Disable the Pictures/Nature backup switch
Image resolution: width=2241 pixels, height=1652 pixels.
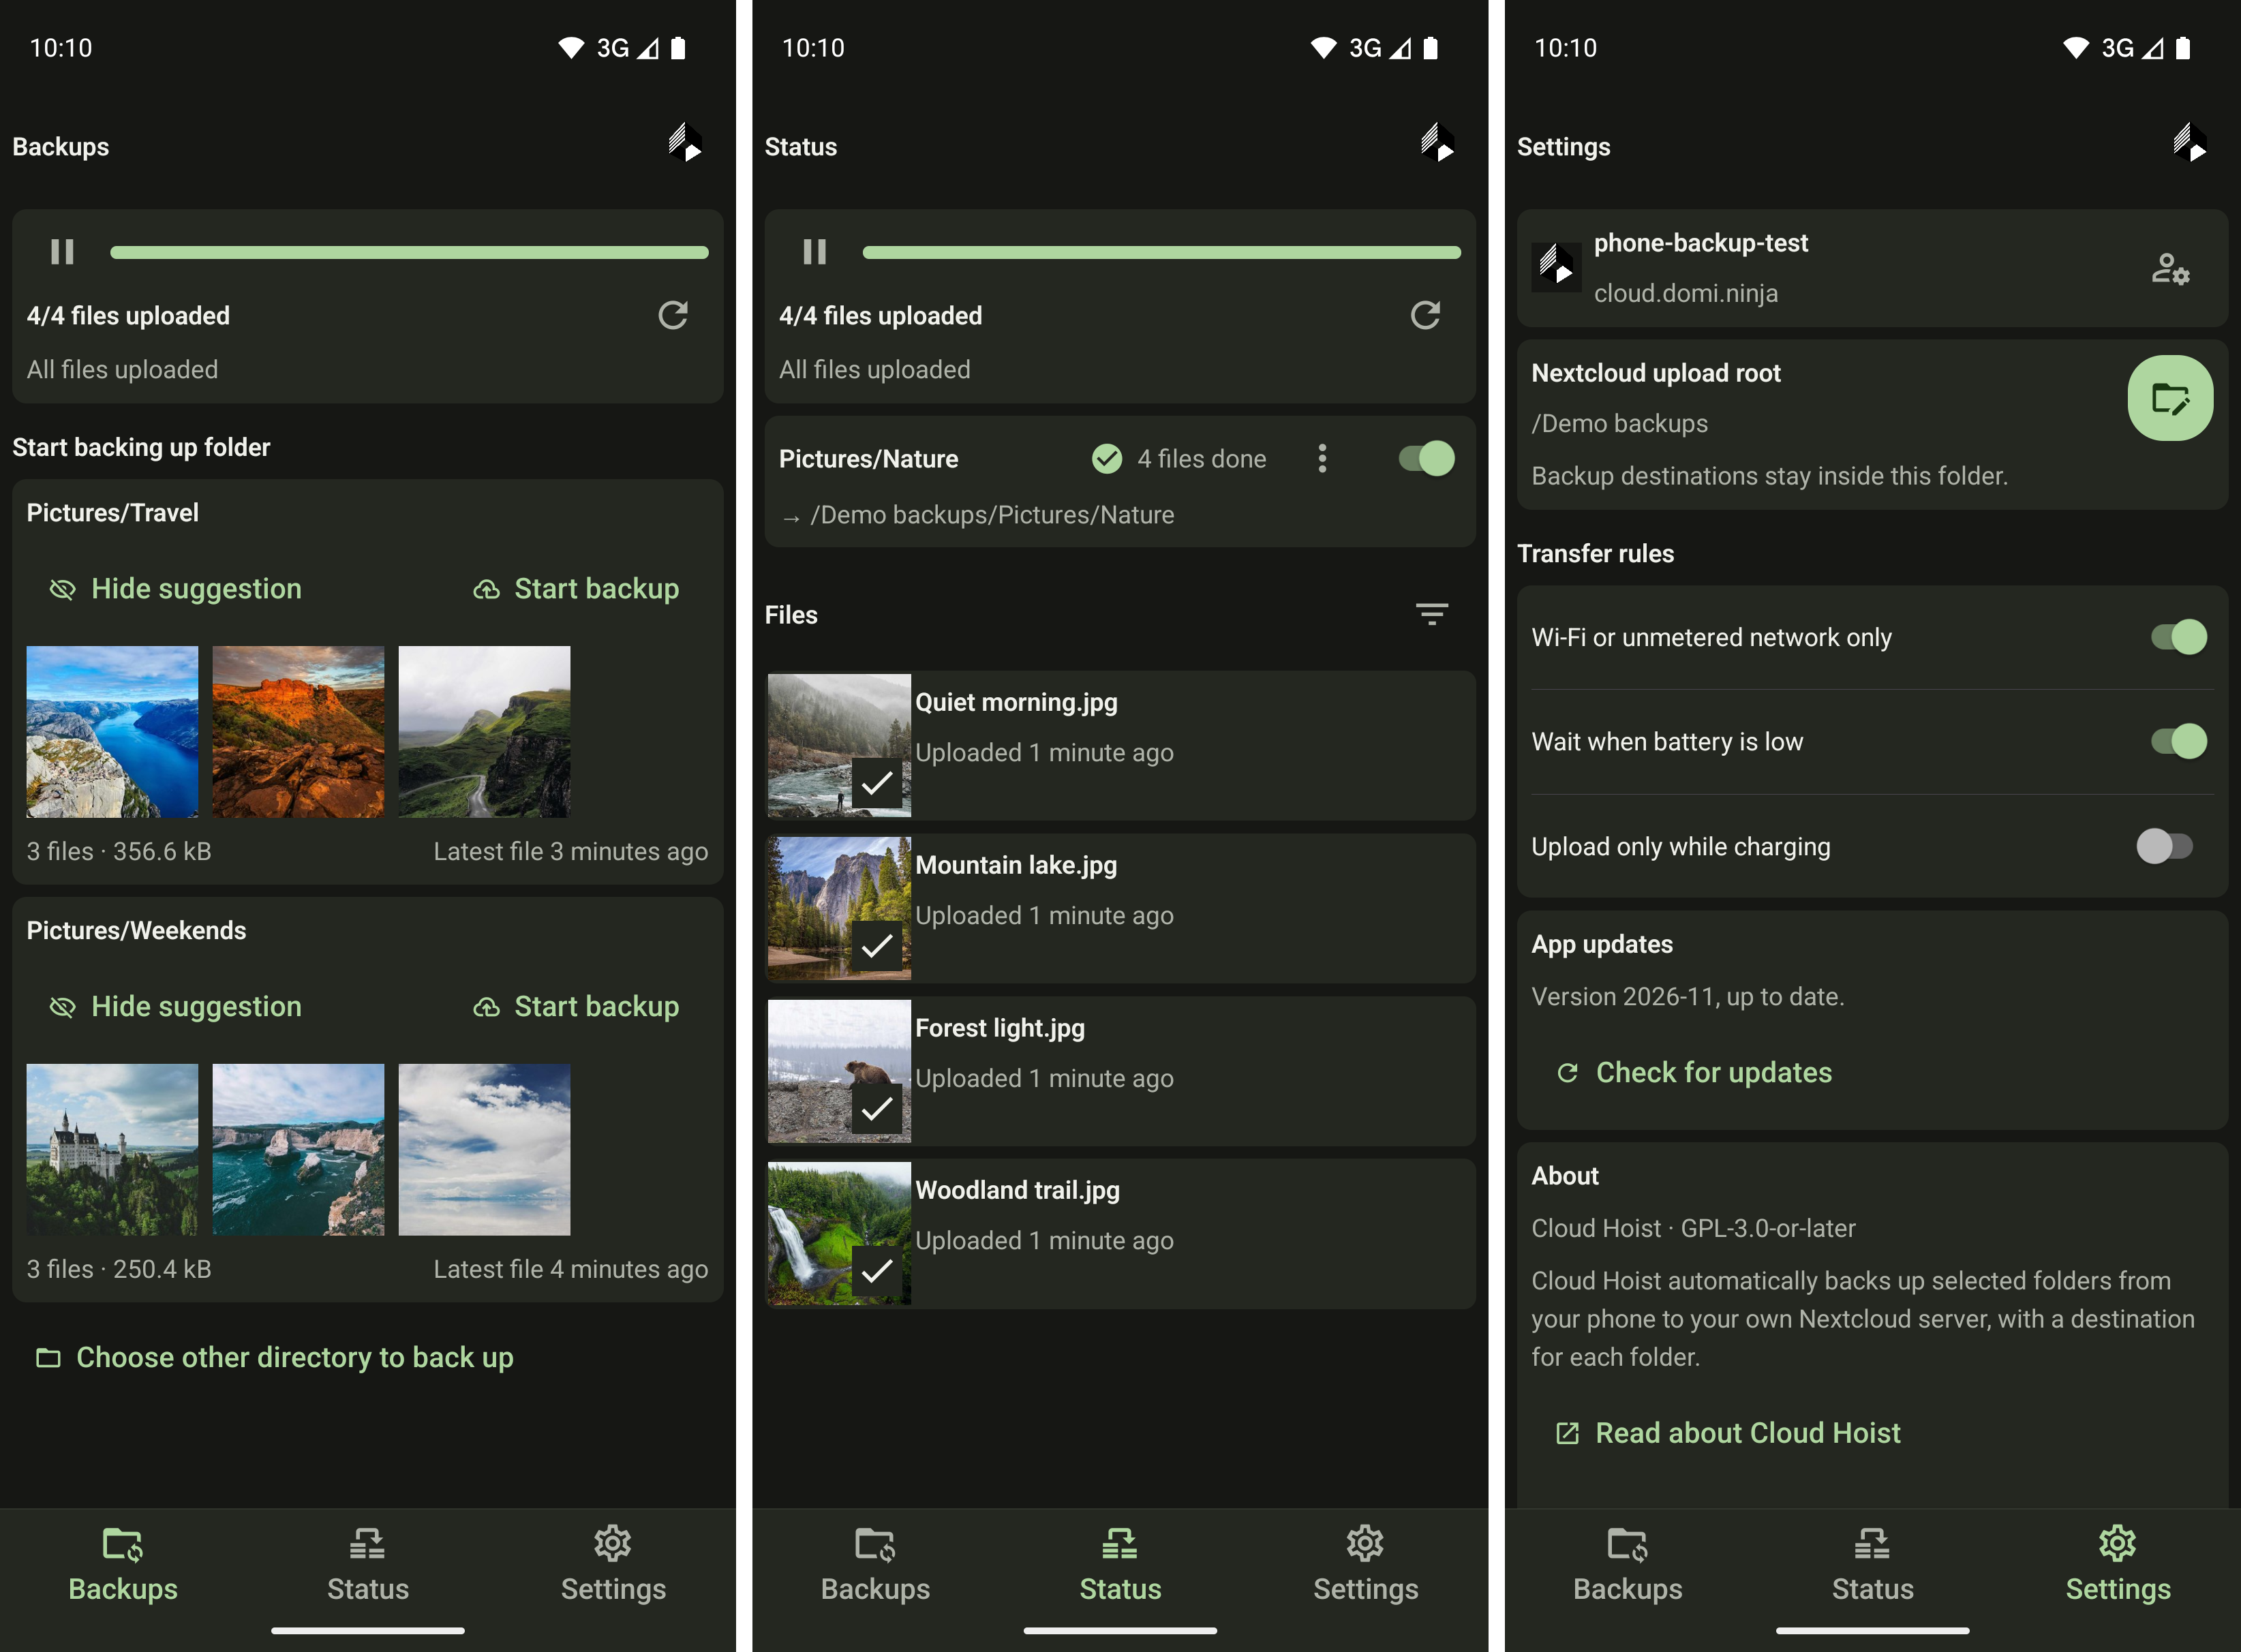tap(1427, 459)
